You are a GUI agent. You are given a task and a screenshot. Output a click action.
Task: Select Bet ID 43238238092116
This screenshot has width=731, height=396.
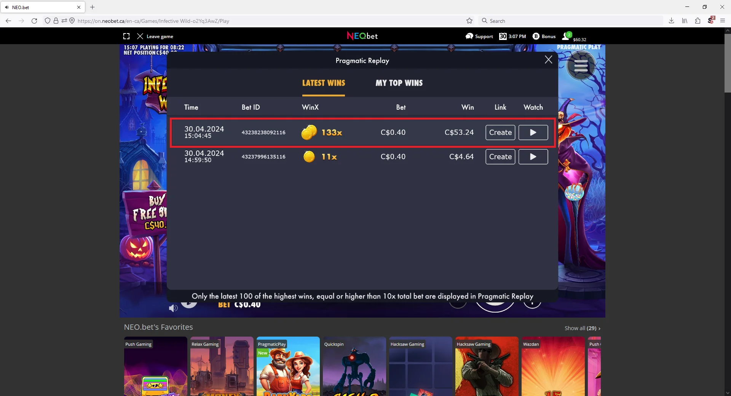coord(263,133)
